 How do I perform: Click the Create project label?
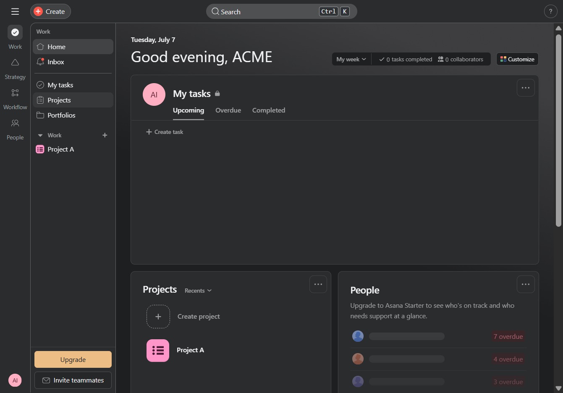(x=199, y=317)
